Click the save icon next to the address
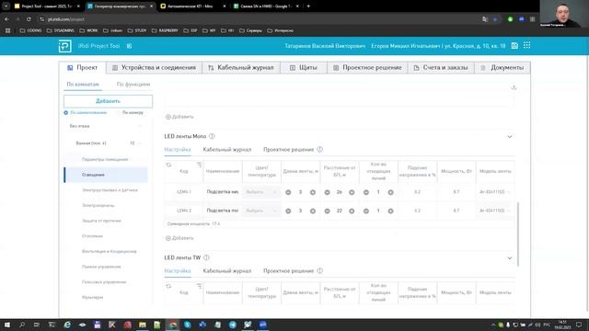Screen dimensions: 589x331 click(x=514, y=45)
